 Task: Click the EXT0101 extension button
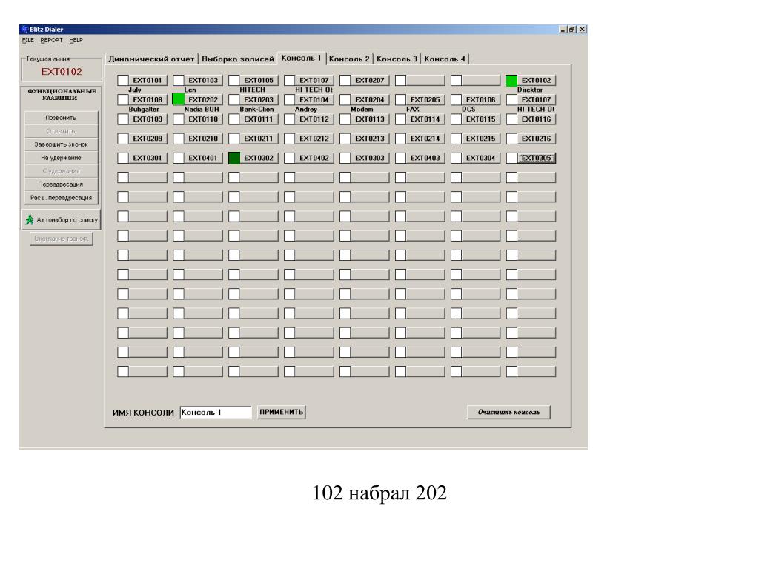tap(148, 80)
